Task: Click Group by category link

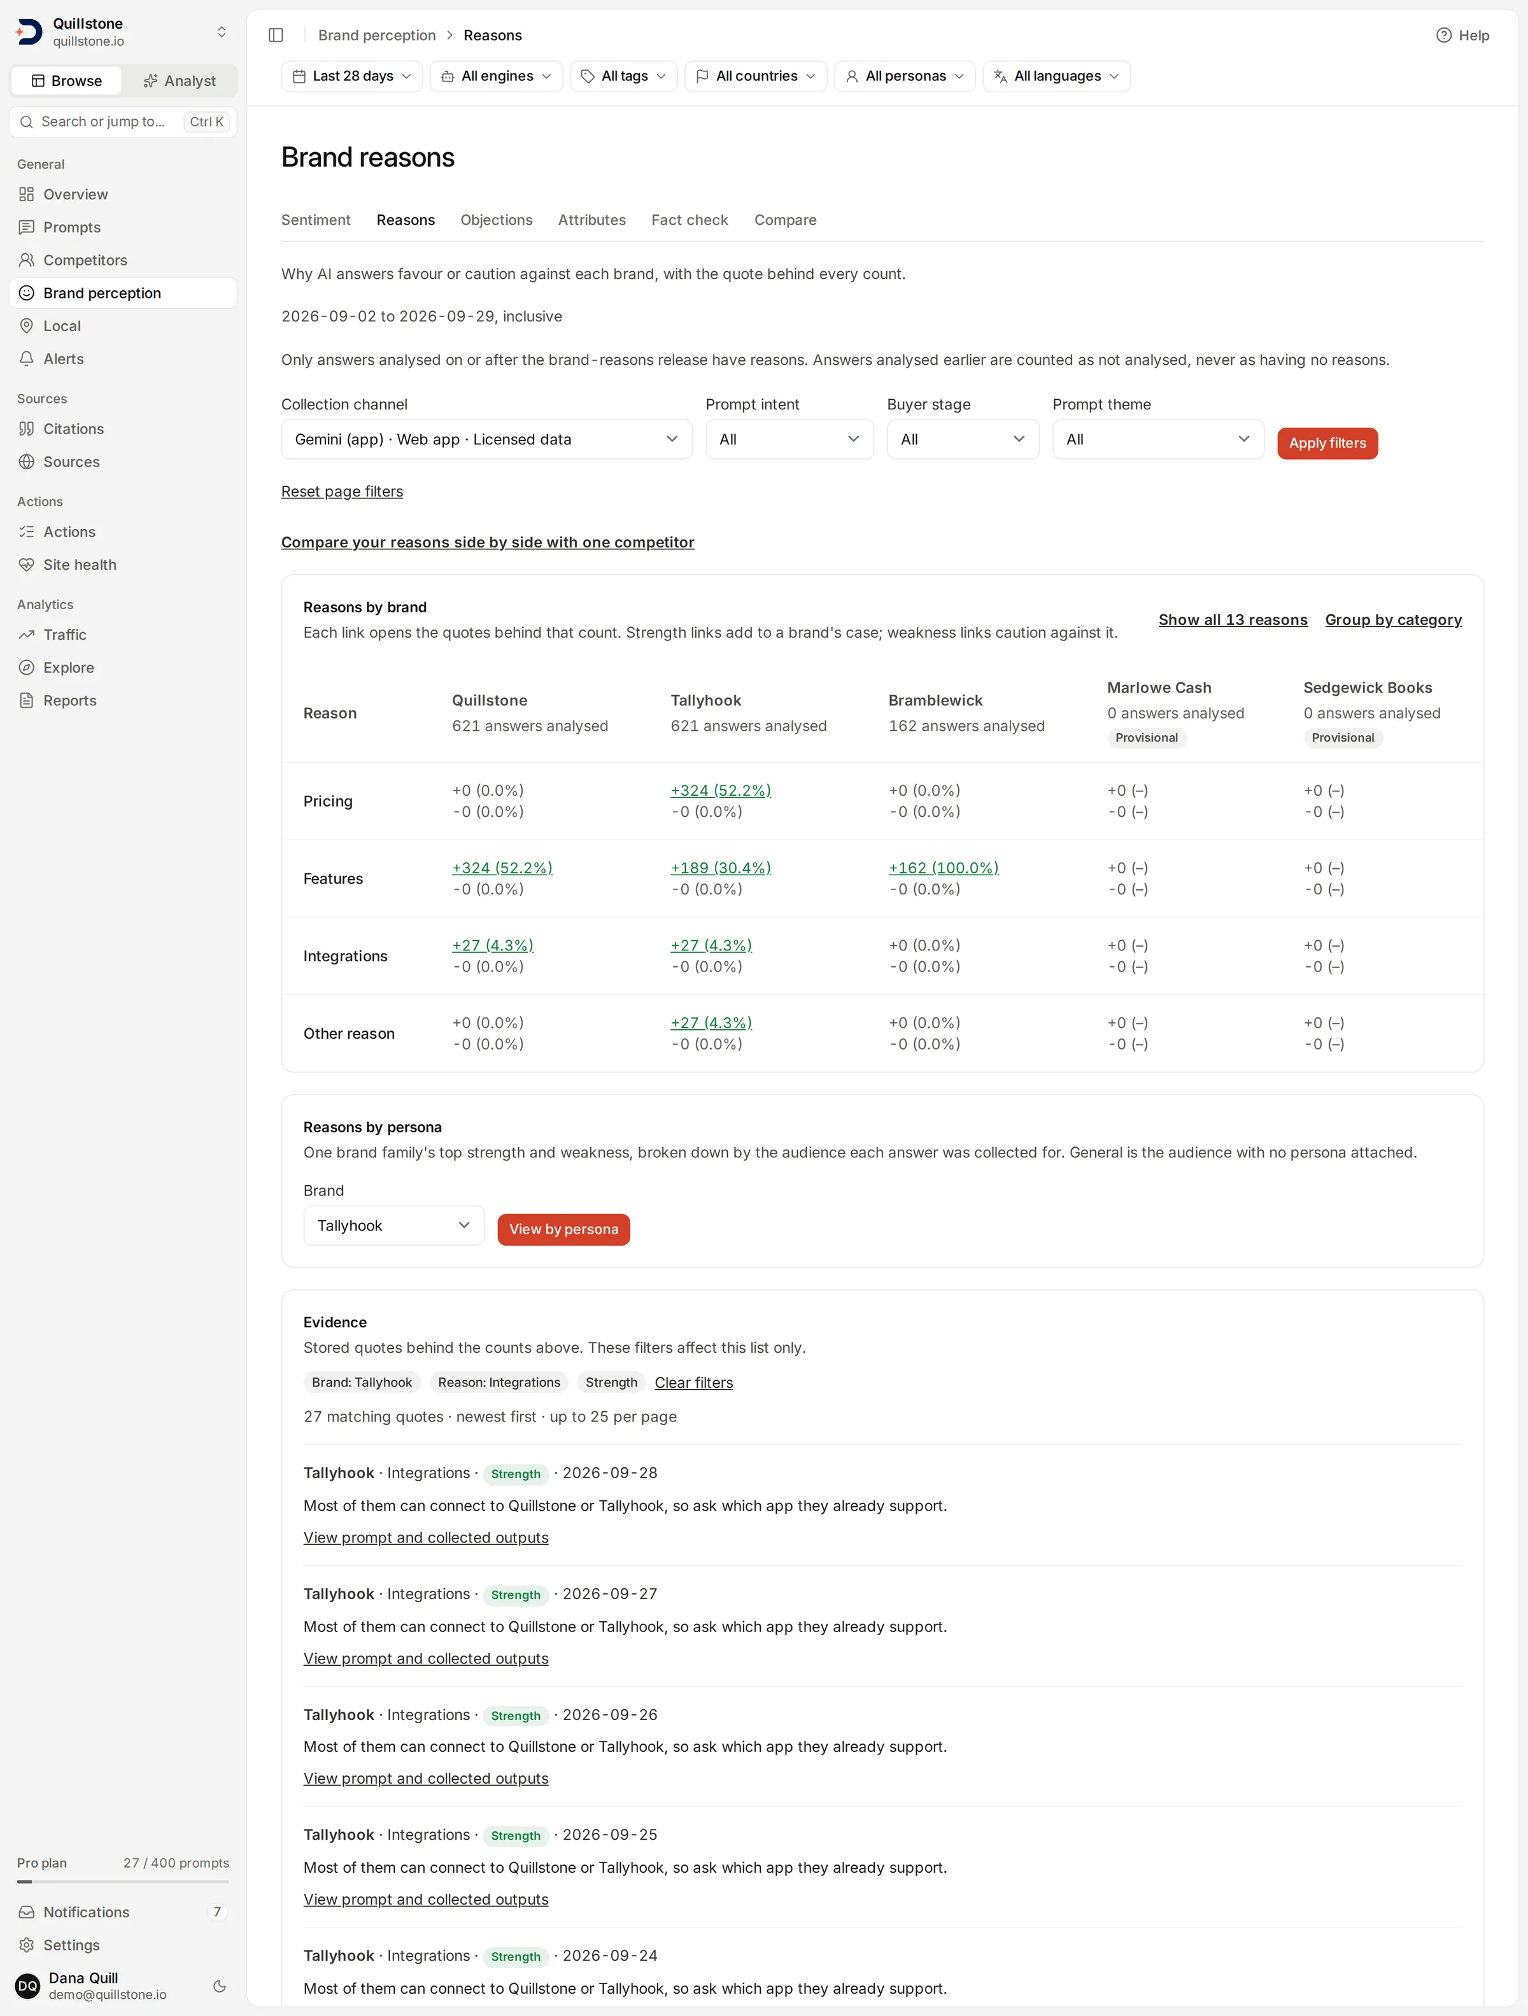Action: click(x=1393, y=620)
